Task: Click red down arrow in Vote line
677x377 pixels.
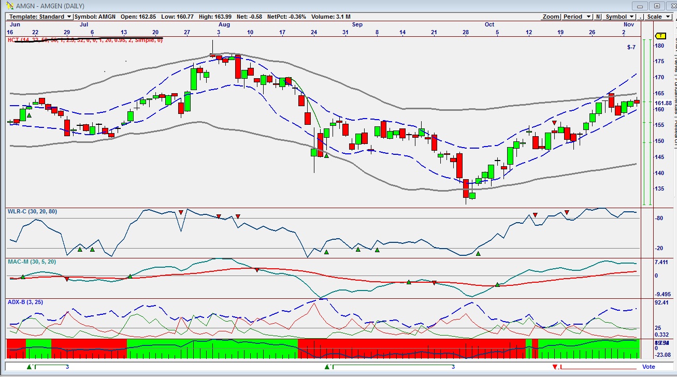Action: (x=555, y=367)
